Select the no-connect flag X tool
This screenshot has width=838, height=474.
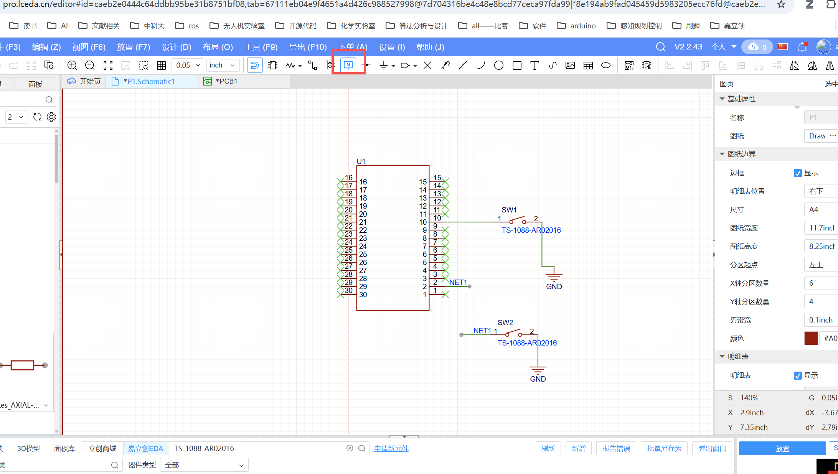(x=427, y=65)
